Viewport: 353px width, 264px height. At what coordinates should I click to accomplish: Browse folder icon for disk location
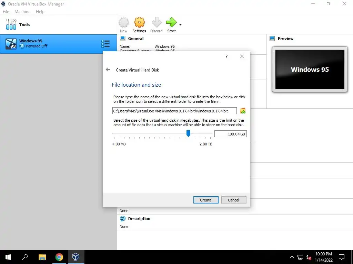(242, 111)
